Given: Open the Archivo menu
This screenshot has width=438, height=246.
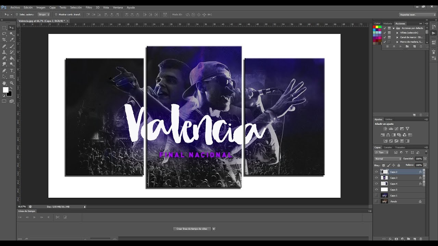Looking at the screenshot, I should pyautogui.click(x=15, y=8).
